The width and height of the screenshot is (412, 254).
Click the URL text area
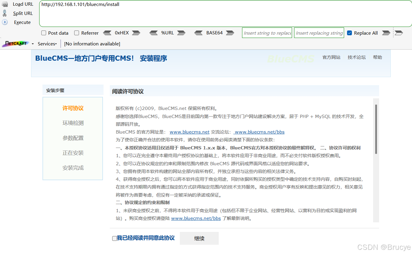226,14
